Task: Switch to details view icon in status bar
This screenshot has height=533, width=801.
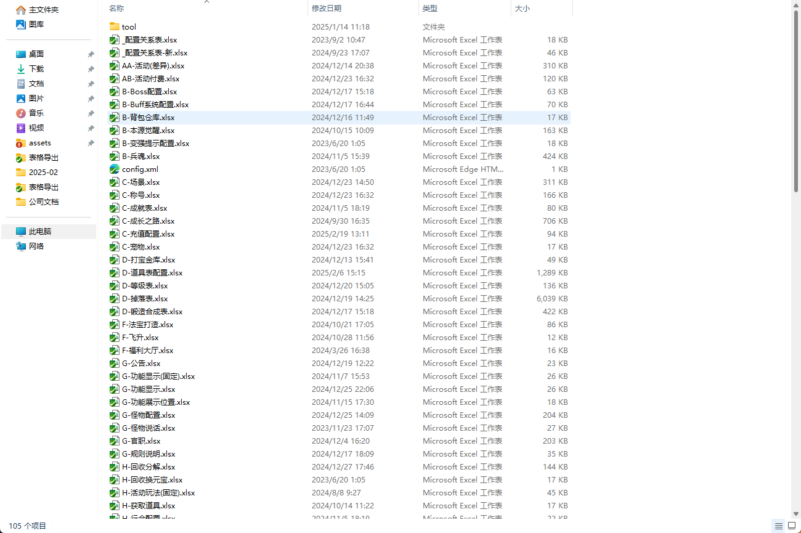Action: (779, 526)
